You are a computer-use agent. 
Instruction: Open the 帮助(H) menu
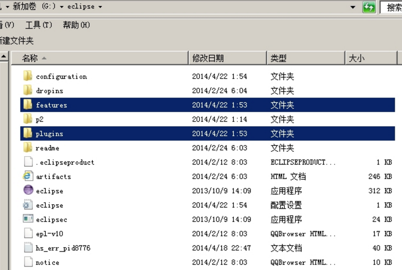tap(77, 25)
